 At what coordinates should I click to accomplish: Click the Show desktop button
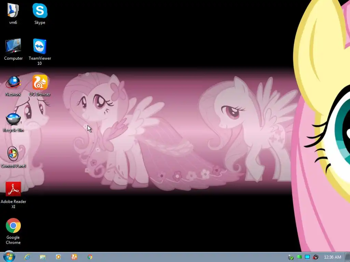(x=348, y=257)
